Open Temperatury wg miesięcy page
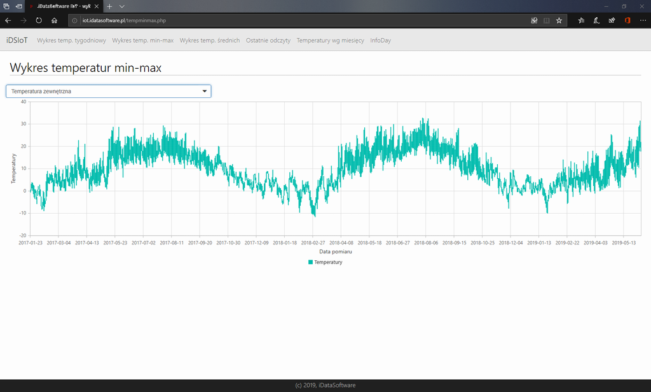 (x=330, y=40)
